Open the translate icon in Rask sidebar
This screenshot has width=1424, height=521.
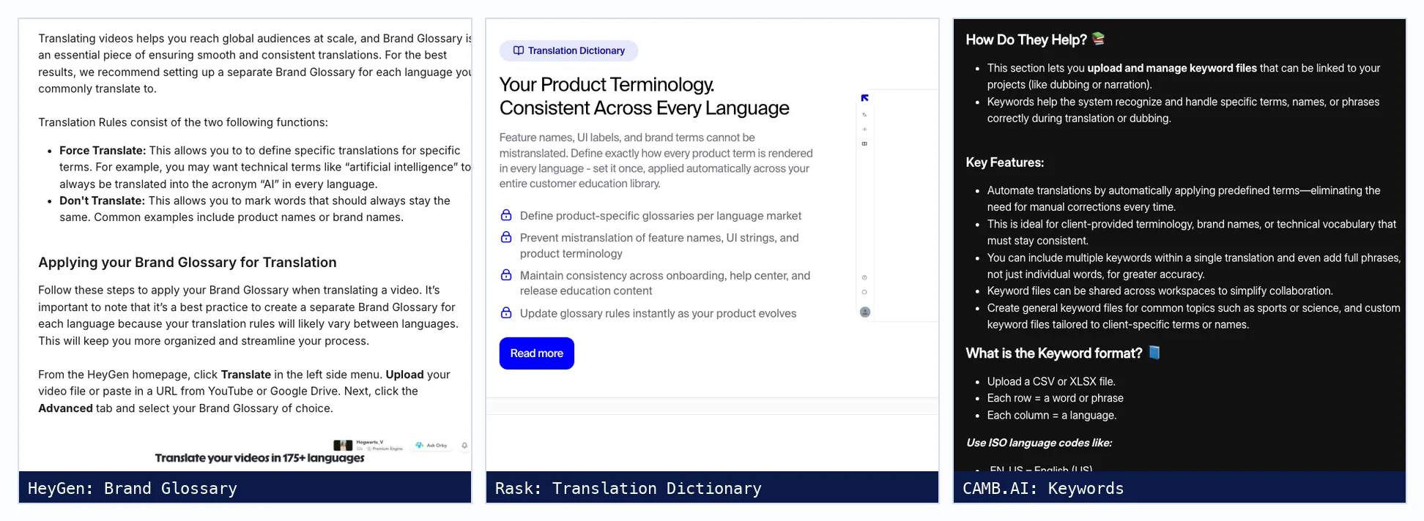pos(864,114)
